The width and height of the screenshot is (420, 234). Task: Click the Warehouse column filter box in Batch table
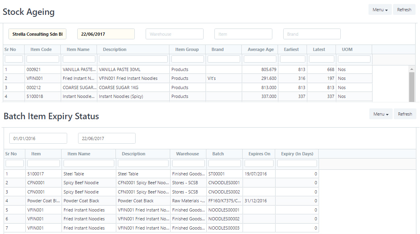coord(188,163)
